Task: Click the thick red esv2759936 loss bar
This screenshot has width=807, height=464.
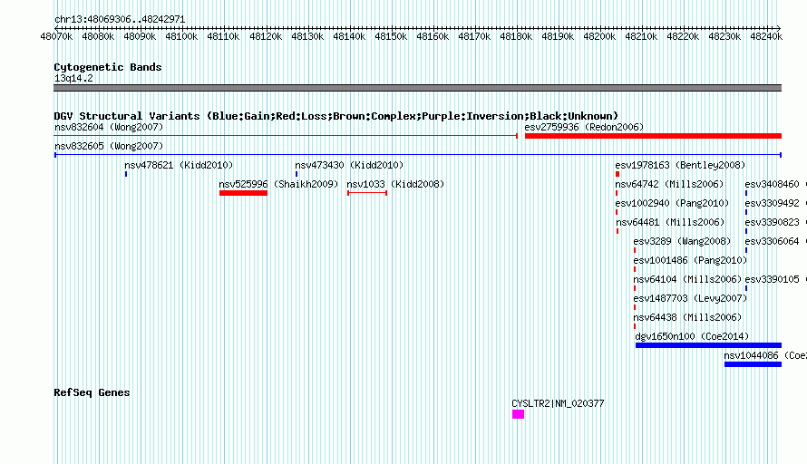Action: [x=653, y=136]
